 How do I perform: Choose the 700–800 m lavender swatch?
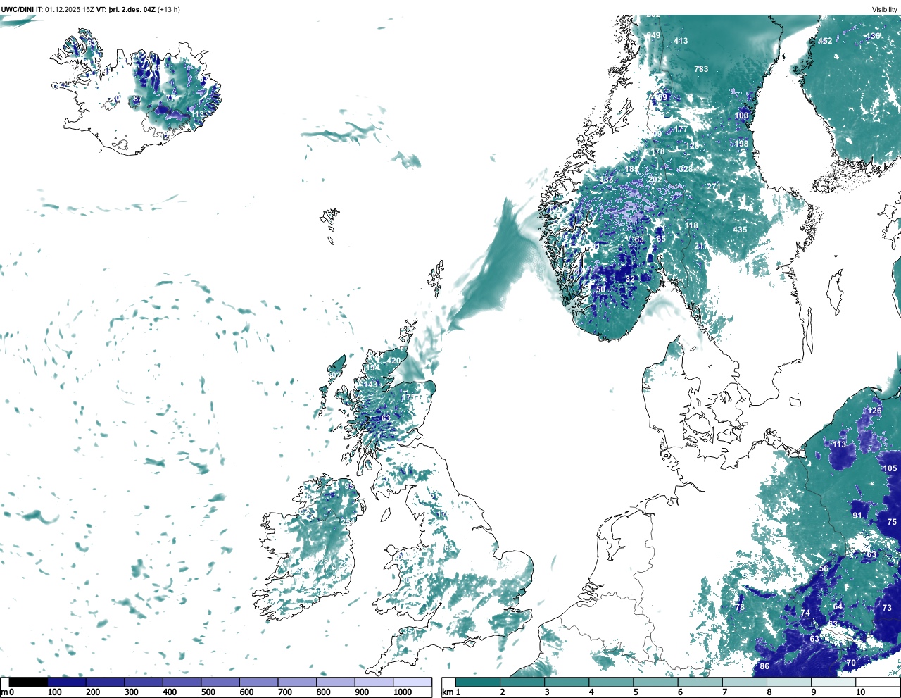pyautogui.click(x=297, y=682)
